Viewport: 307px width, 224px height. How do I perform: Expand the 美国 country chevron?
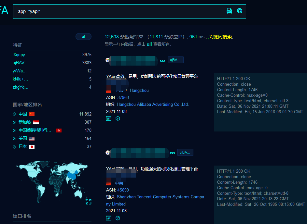(14, 139)
